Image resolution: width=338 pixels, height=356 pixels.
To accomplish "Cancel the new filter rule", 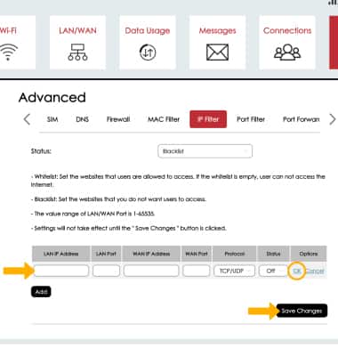I will tap(315, 271).
